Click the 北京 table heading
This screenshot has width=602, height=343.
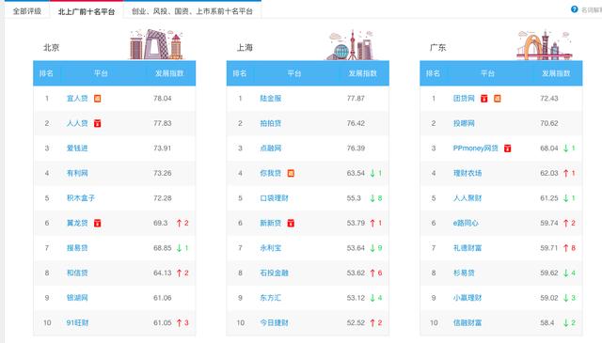click(x=51, y=48)
